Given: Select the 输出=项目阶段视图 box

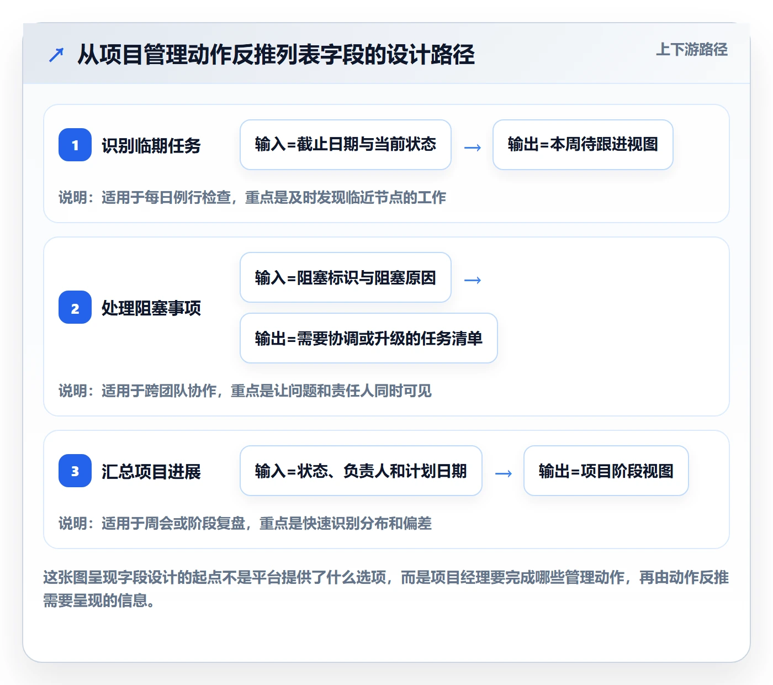Looking at the screenshot, I should [606, 471].
